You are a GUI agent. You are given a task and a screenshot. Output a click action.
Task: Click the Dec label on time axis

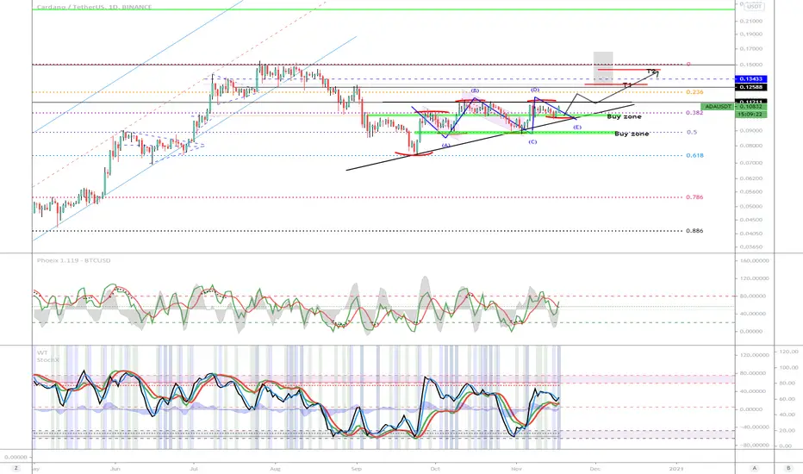point(594,468)
